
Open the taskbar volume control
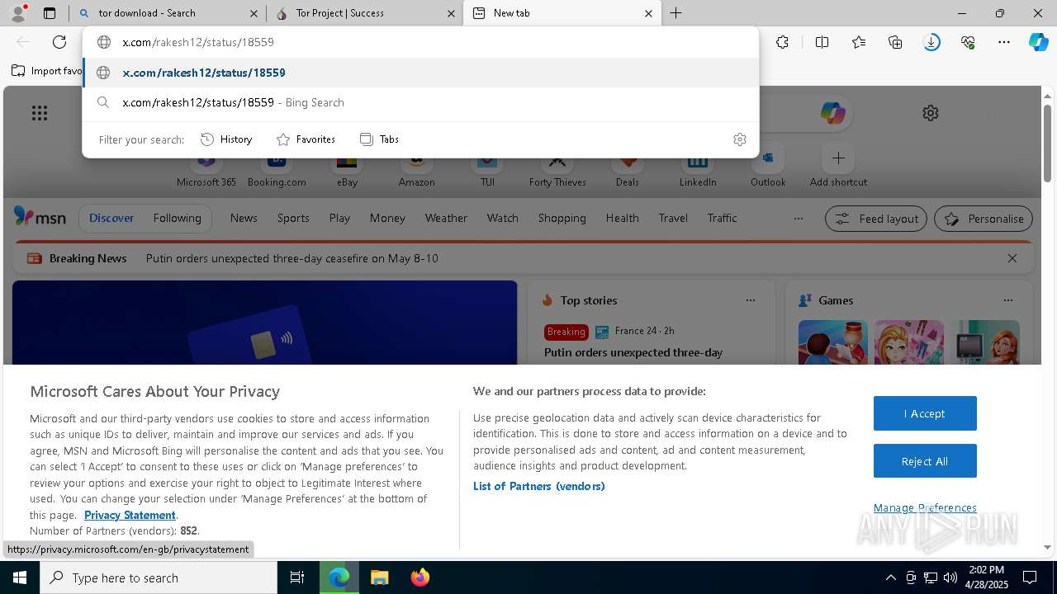950,577
